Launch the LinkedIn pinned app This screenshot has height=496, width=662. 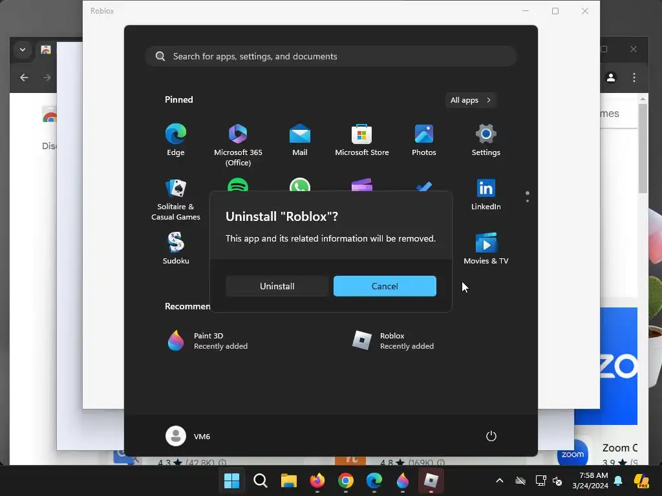[x=486, y=194]
